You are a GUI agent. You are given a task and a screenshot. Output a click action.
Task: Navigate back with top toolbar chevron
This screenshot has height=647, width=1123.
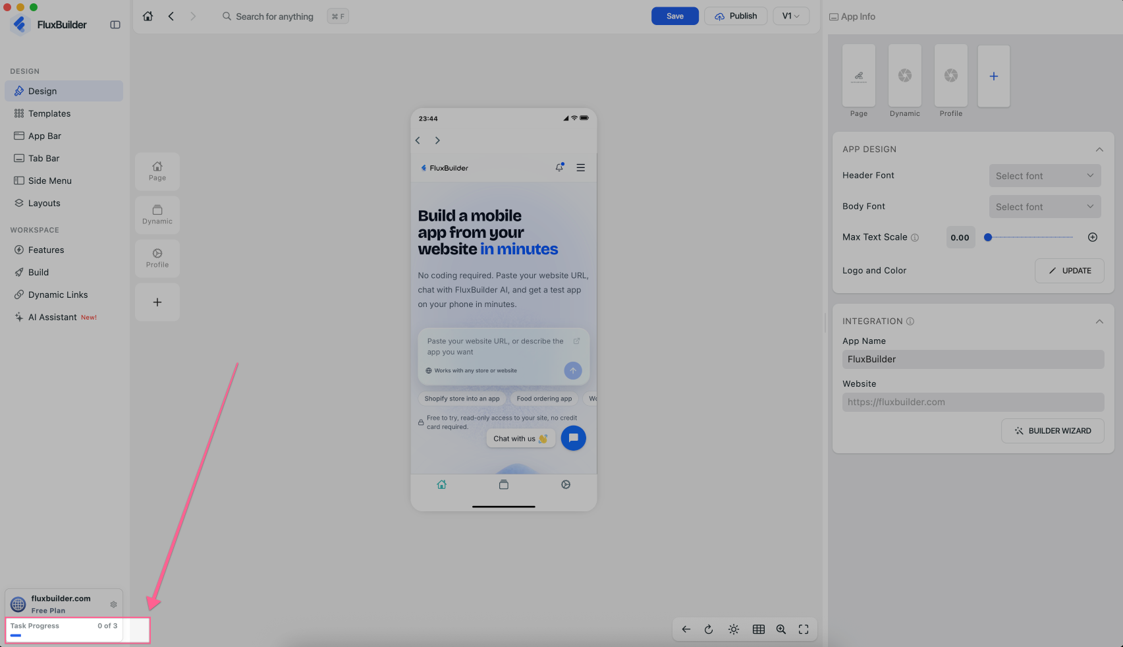[171, 16]
